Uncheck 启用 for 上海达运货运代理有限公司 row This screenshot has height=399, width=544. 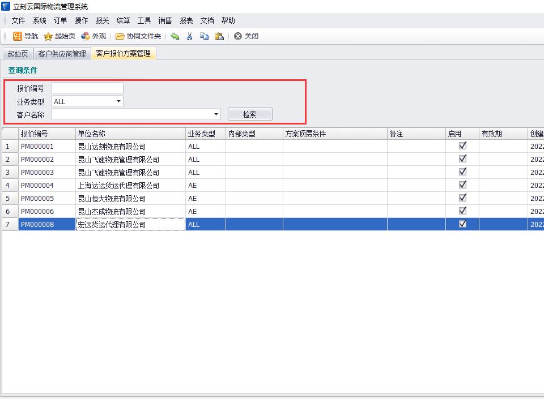click(x=462, y=185)
